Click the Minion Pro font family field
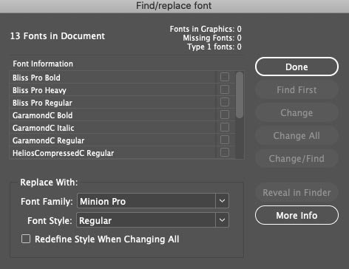This screenshot has width=349, height=269. click(x=146, y=201)
